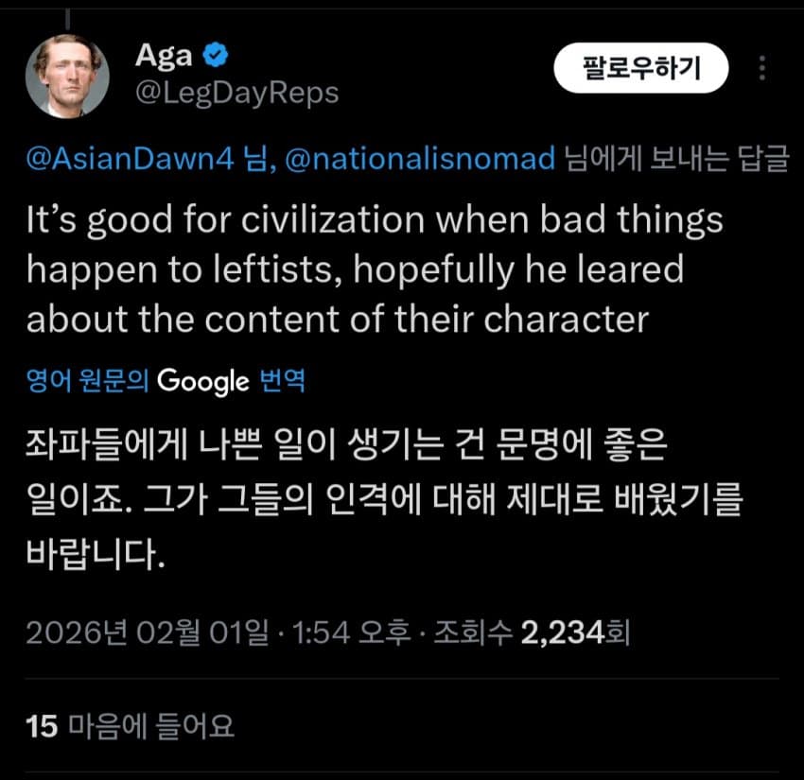Click the blue verified badge next to Aga
Image resolution: width=804 pixels, height=780 pixels.
tap(217, 56)
